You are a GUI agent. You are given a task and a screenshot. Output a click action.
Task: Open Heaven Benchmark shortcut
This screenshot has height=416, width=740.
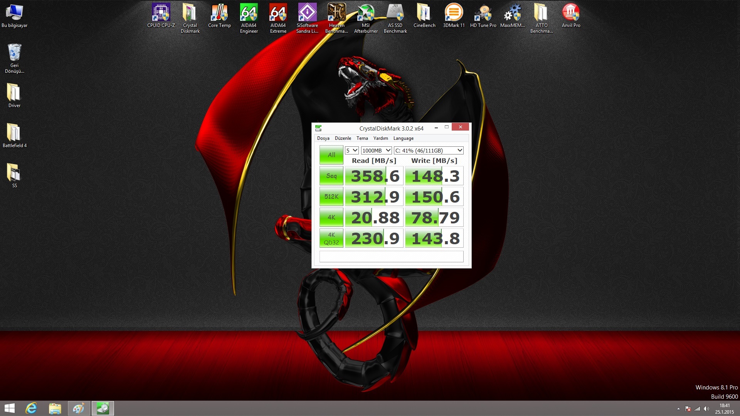pos(336,18)
